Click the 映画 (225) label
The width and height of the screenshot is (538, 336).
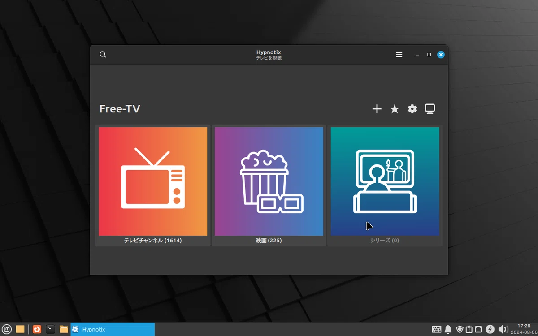pyautogui.click(x=269, y=241)
